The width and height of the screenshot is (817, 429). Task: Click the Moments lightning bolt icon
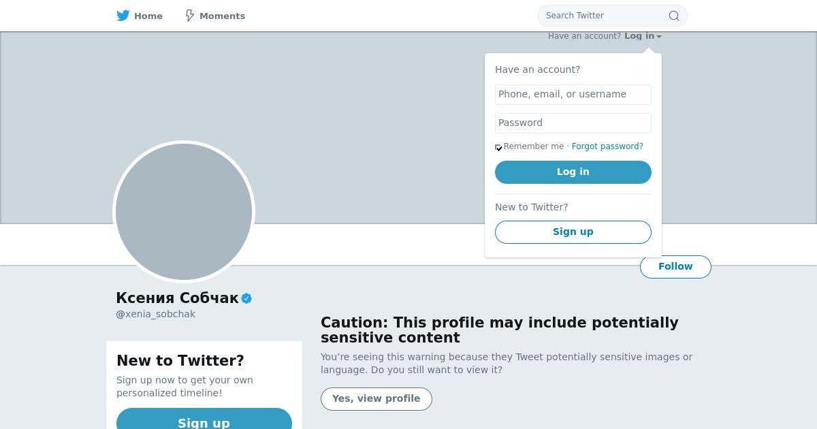(190, 16)
